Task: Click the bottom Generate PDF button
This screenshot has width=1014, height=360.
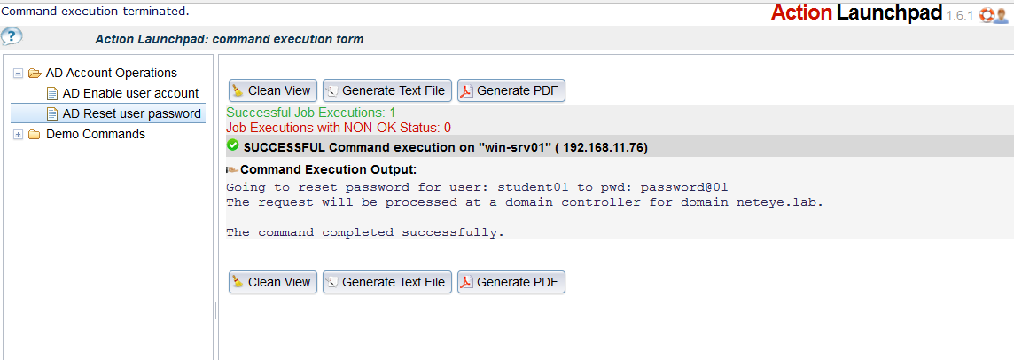Action: (x=511, y=282)
